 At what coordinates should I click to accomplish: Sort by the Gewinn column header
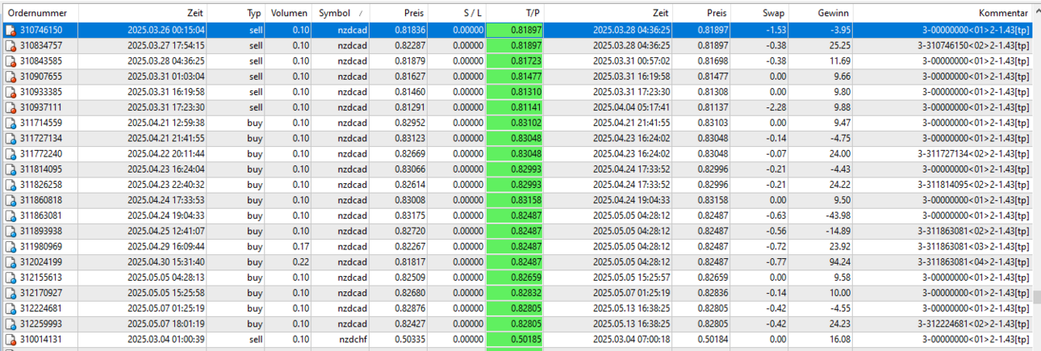(x=821, y=14)
